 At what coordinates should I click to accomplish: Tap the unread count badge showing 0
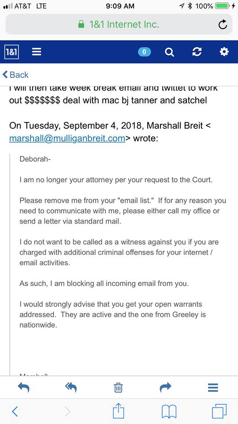145,52
